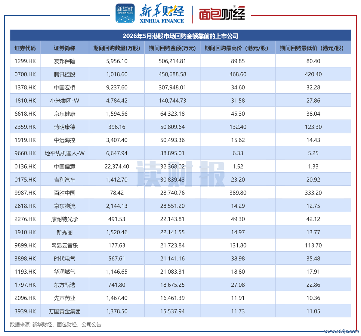Select buyback amount 15,537.94
Viewport: 361px width, 336px height.
point(172,311)
